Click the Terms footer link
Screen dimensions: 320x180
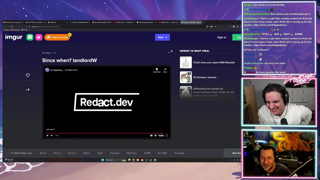click(x=57, y=153)
